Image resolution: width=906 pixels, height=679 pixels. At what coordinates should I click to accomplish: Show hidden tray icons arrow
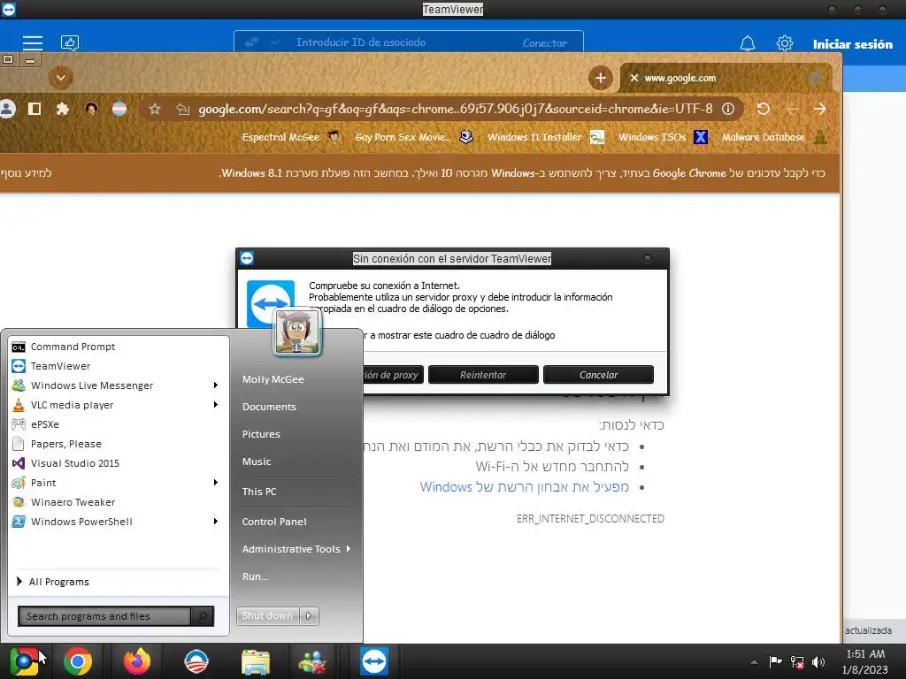click(x=754, y=662)
